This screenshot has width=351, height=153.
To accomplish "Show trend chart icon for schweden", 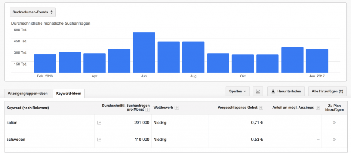I will pyautogui.click(x=99, y=140).
